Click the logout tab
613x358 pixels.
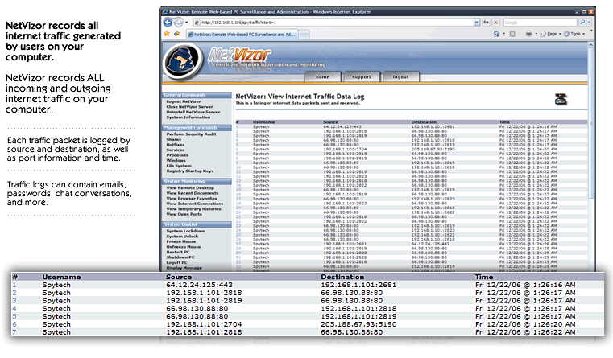(400, 77)
